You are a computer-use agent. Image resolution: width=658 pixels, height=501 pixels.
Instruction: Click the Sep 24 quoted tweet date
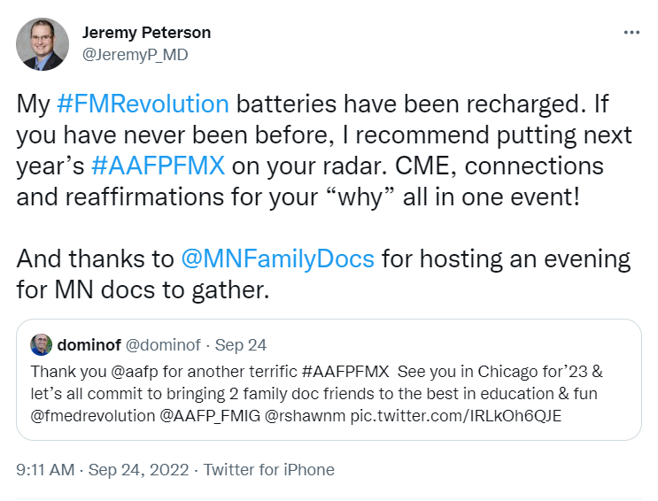243,344
